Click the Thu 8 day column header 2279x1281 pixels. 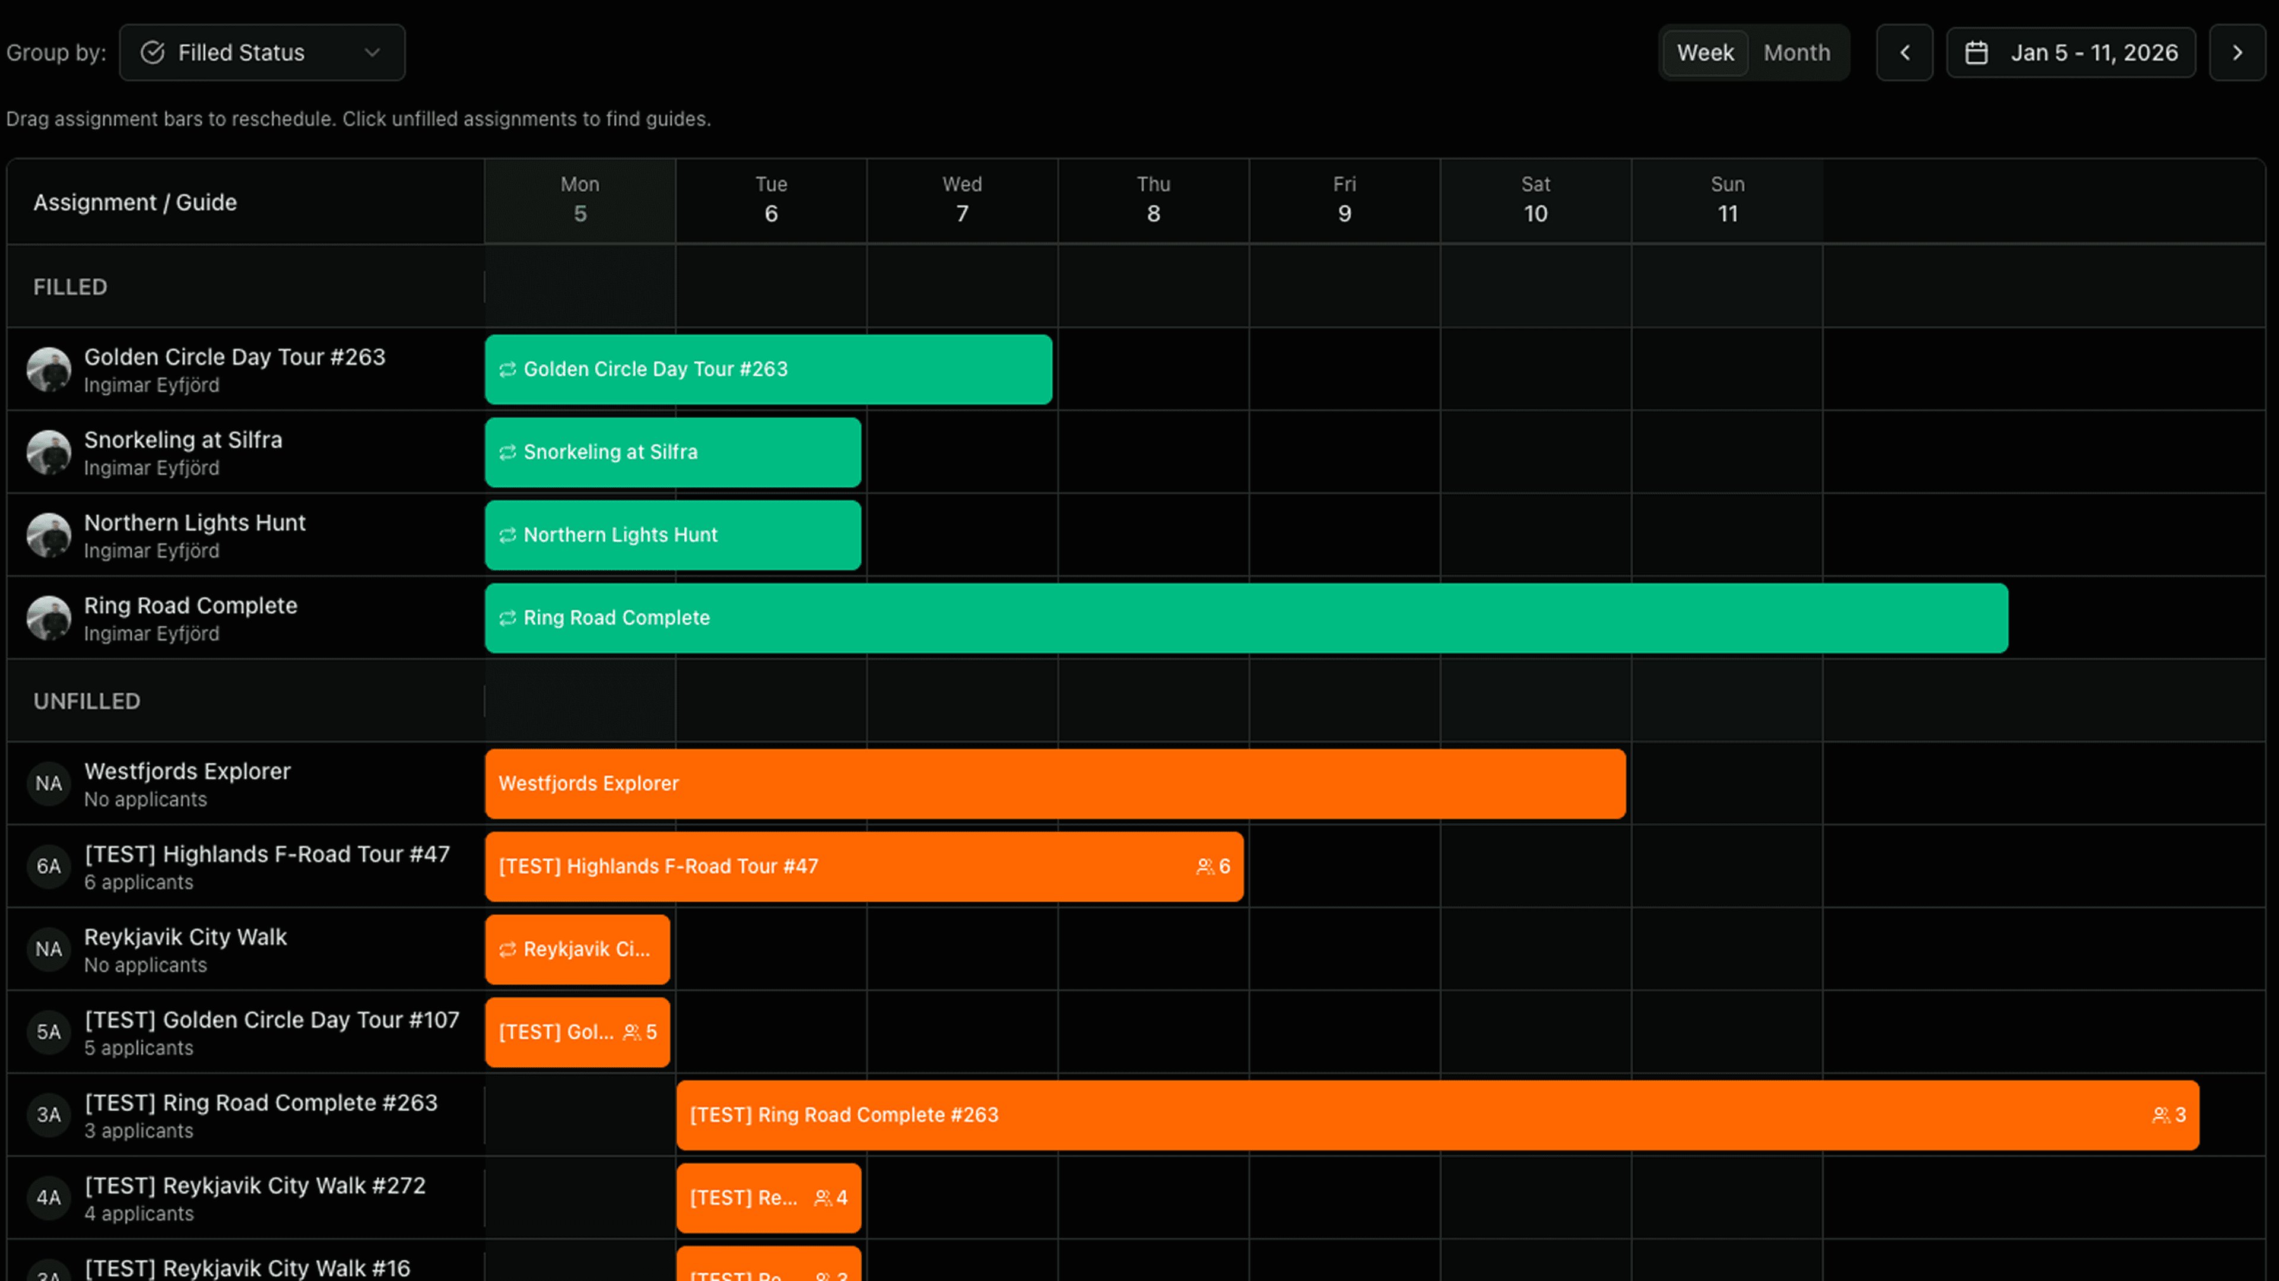(1153, 200)
